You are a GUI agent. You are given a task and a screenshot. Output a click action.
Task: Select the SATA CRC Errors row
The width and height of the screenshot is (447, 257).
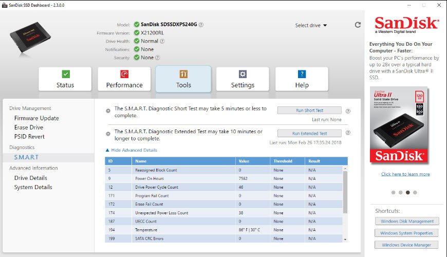224,238
